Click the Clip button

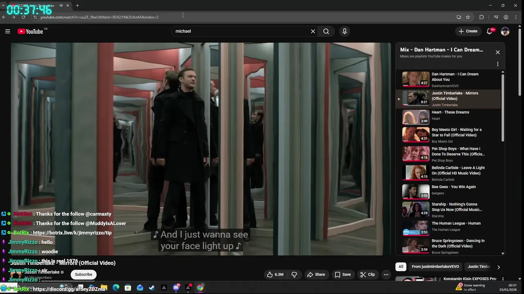[x=368, y=274]
